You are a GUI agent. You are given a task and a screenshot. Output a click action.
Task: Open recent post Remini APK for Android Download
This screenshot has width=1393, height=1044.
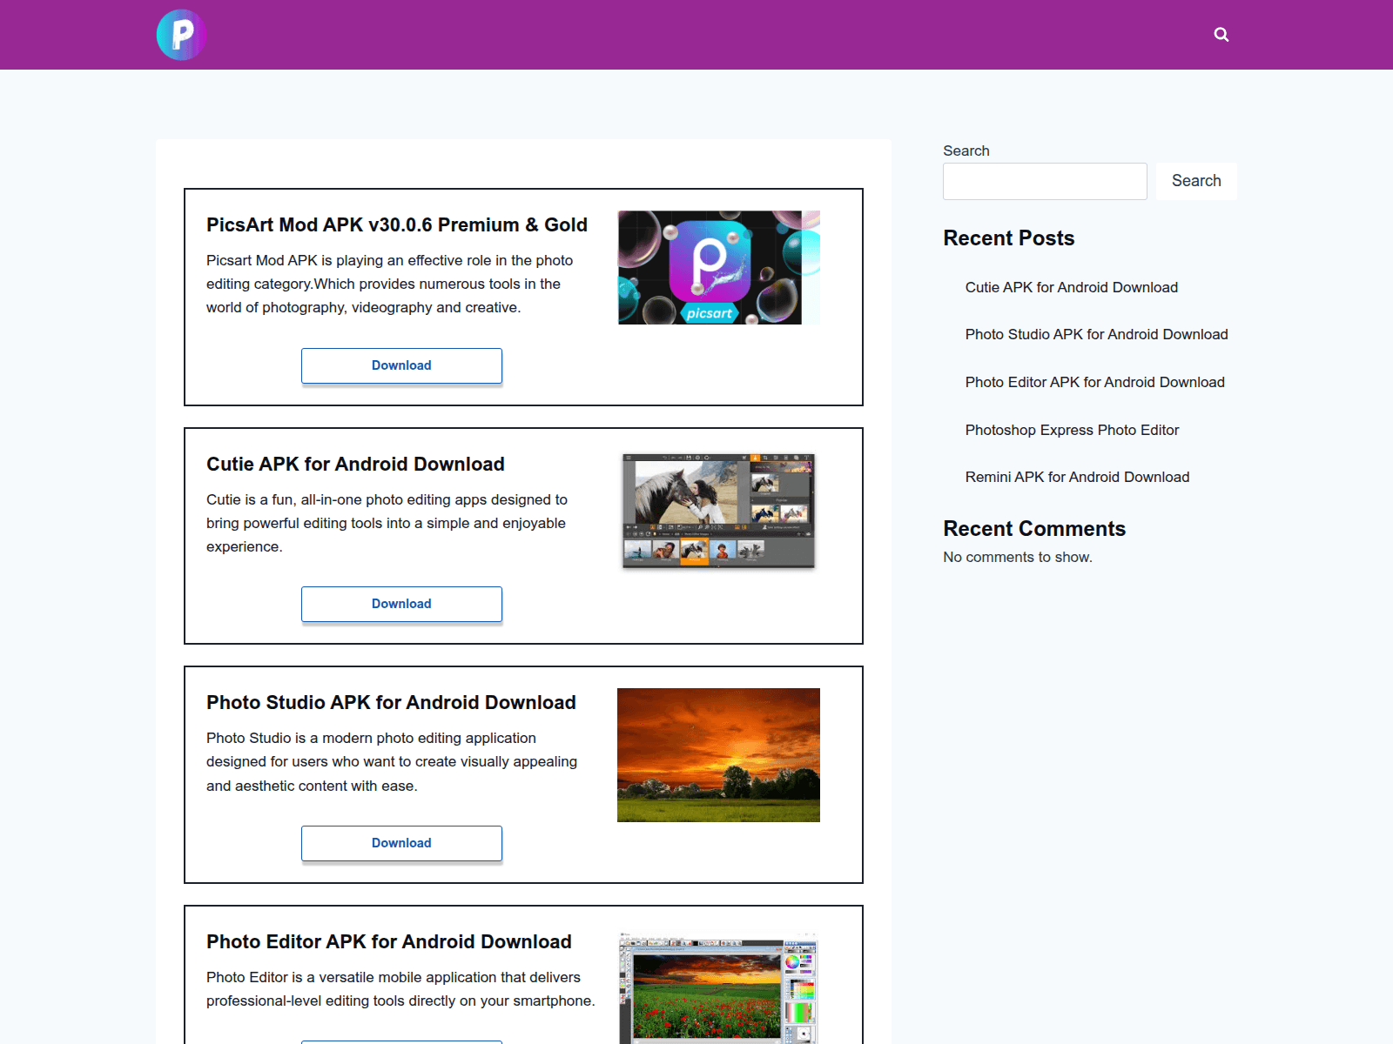[x=1078, y=477]
